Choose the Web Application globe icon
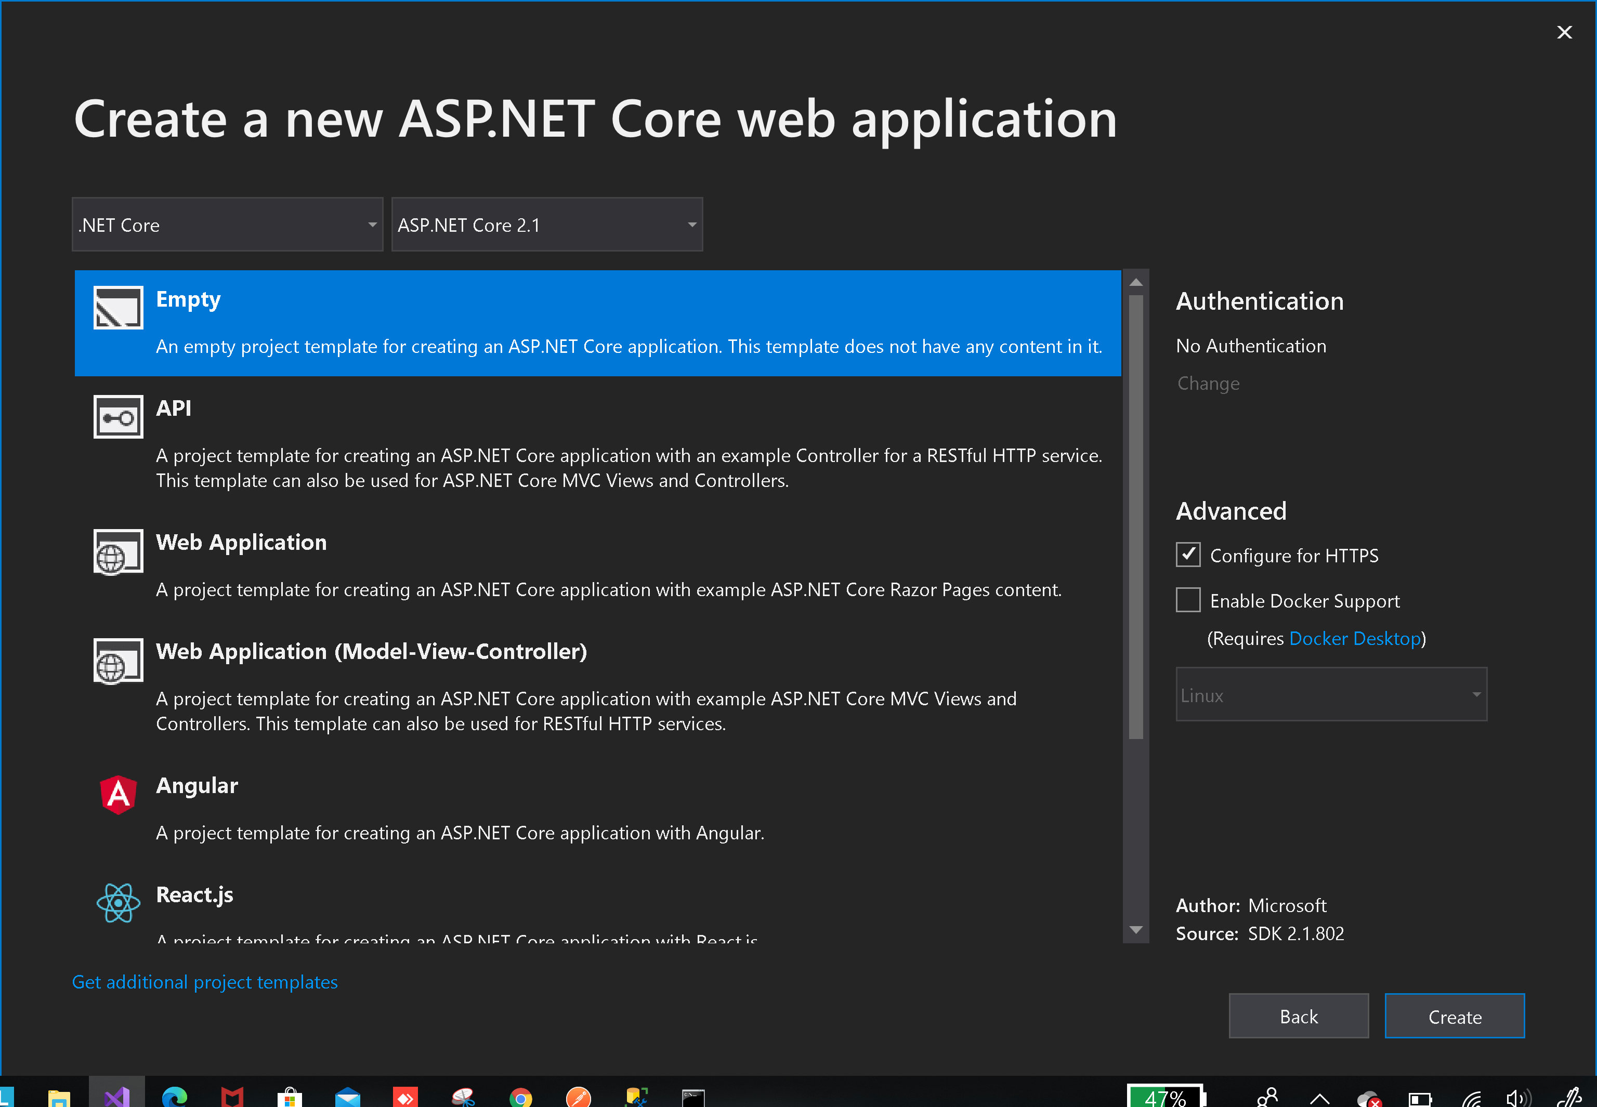This screenshot has height=1107, width=1597. pos(118,552)
